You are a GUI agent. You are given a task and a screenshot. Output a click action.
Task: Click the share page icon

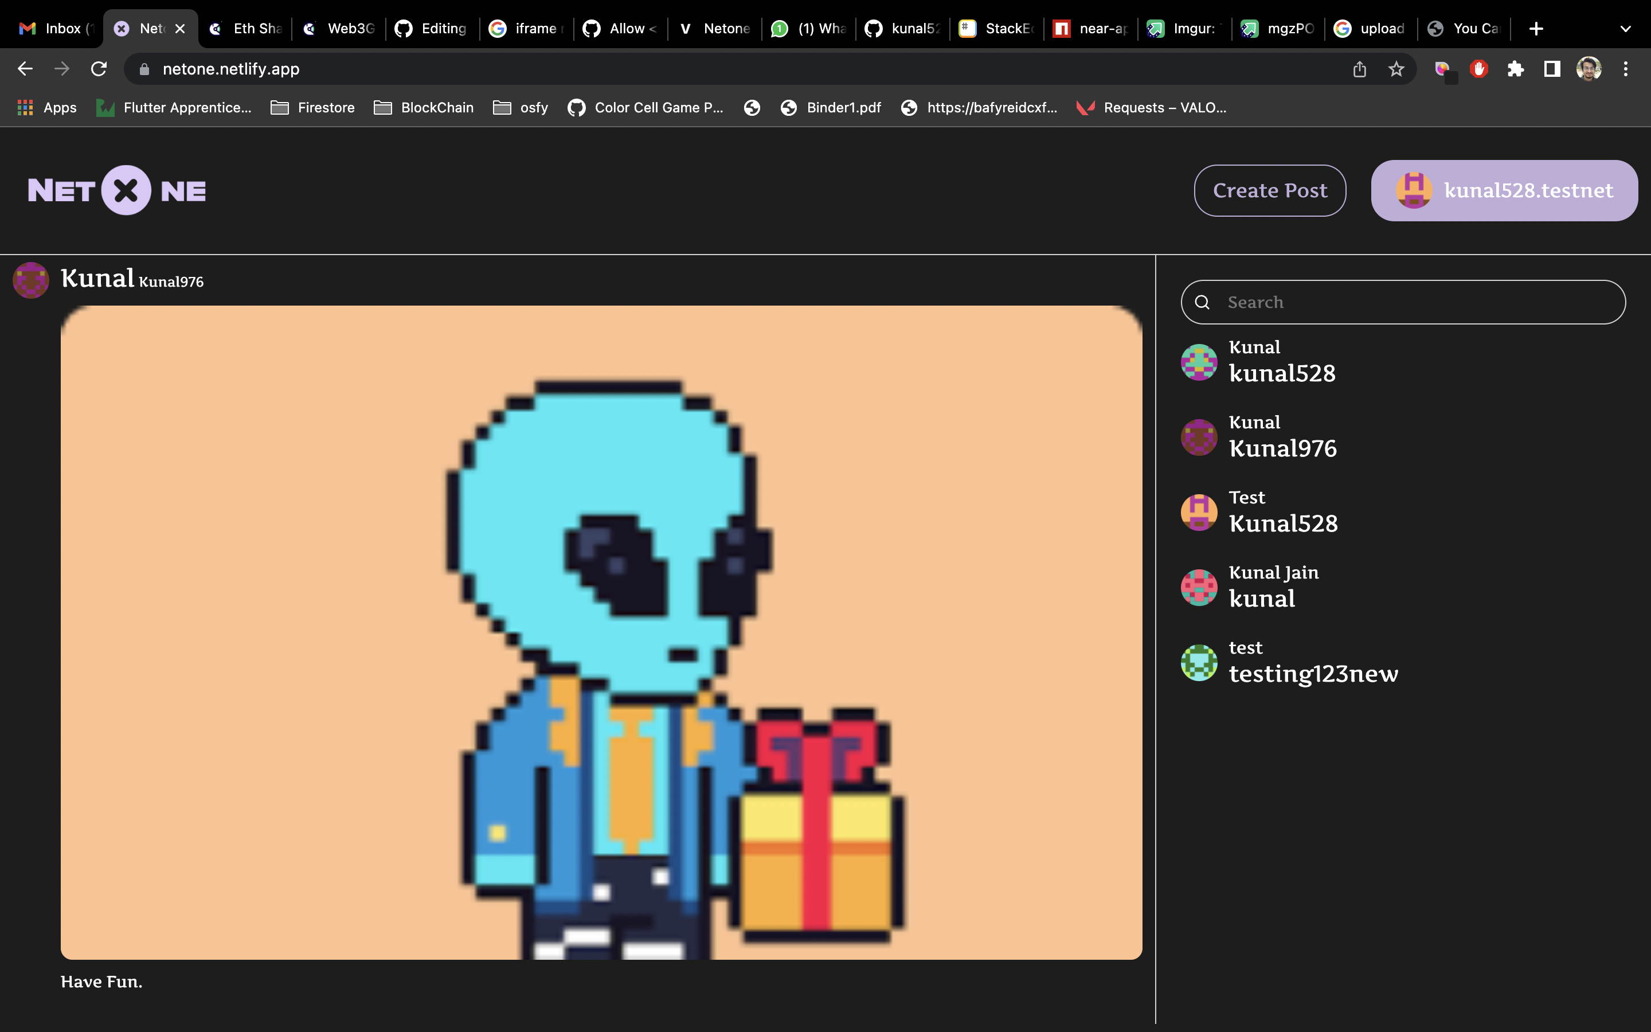coord(1360,69)
